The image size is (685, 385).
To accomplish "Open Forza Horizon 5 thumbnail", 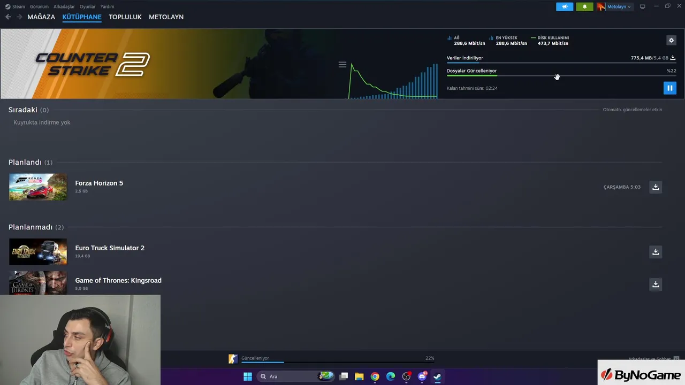I will click(x=38, y=187).
